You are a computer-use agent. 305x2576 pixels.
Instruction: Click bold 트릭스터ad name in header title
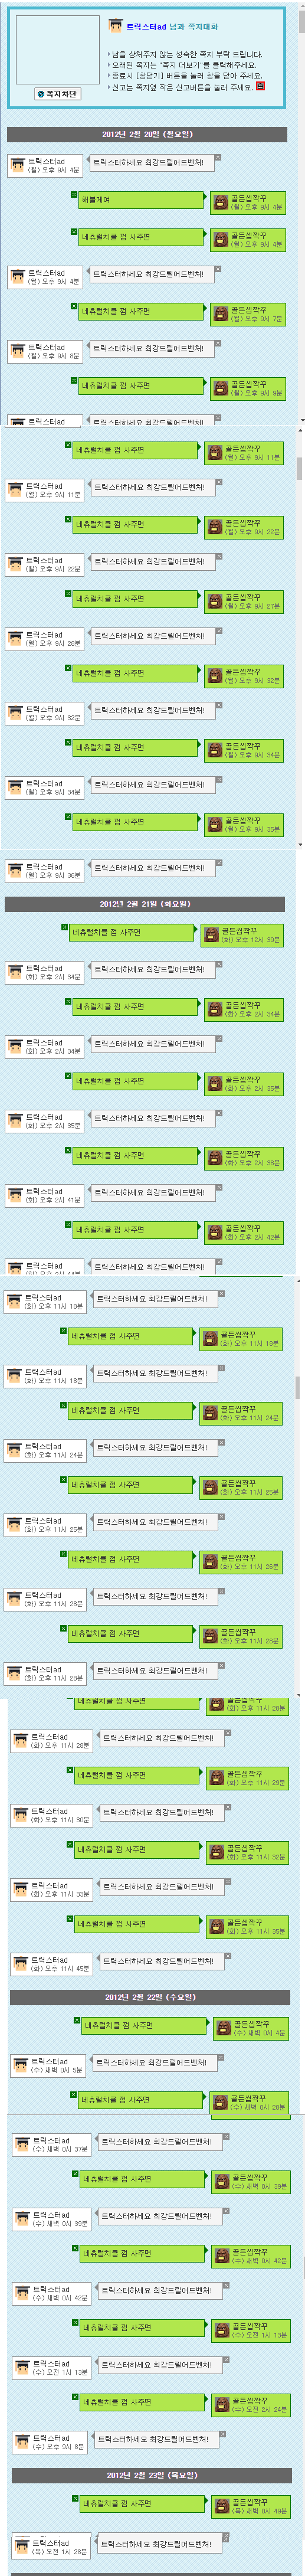[x=146, y=27]
